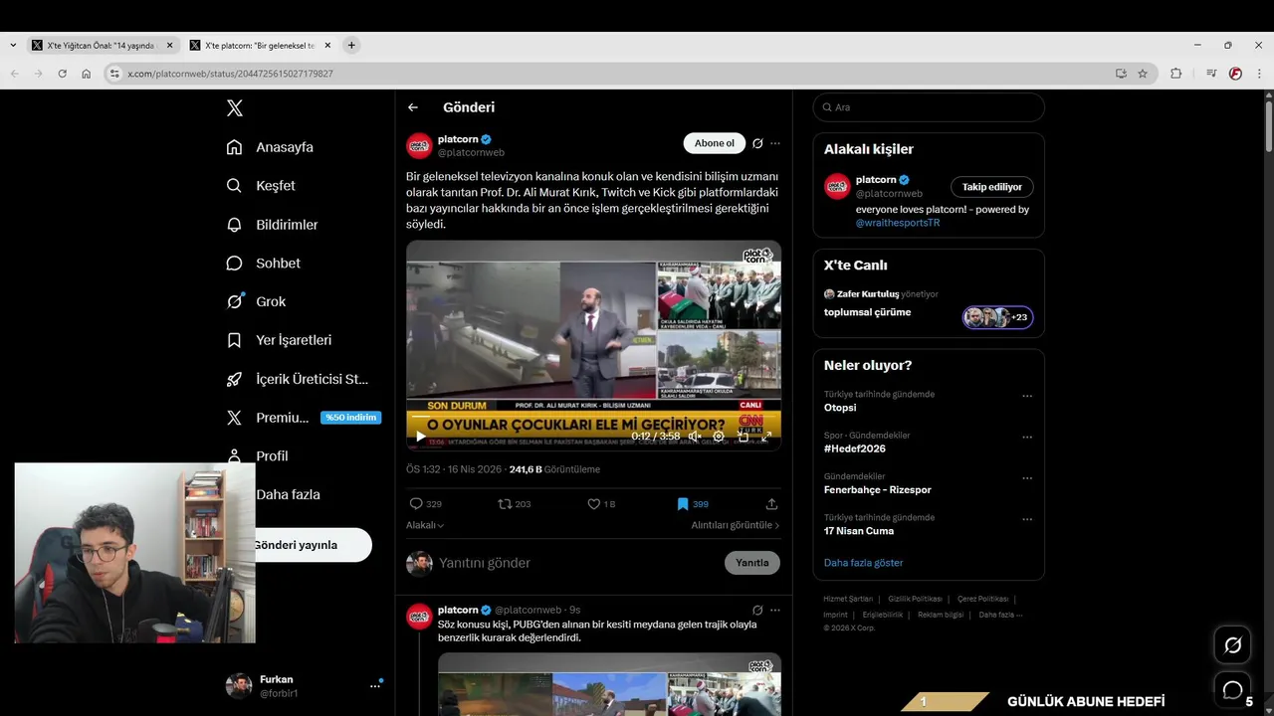Like the post with the heart
Image resolution: width=1274 pixels, height=716 pixels.
coord(594,504)
